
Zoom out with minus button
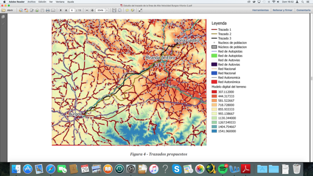click(x=87, y=10)
